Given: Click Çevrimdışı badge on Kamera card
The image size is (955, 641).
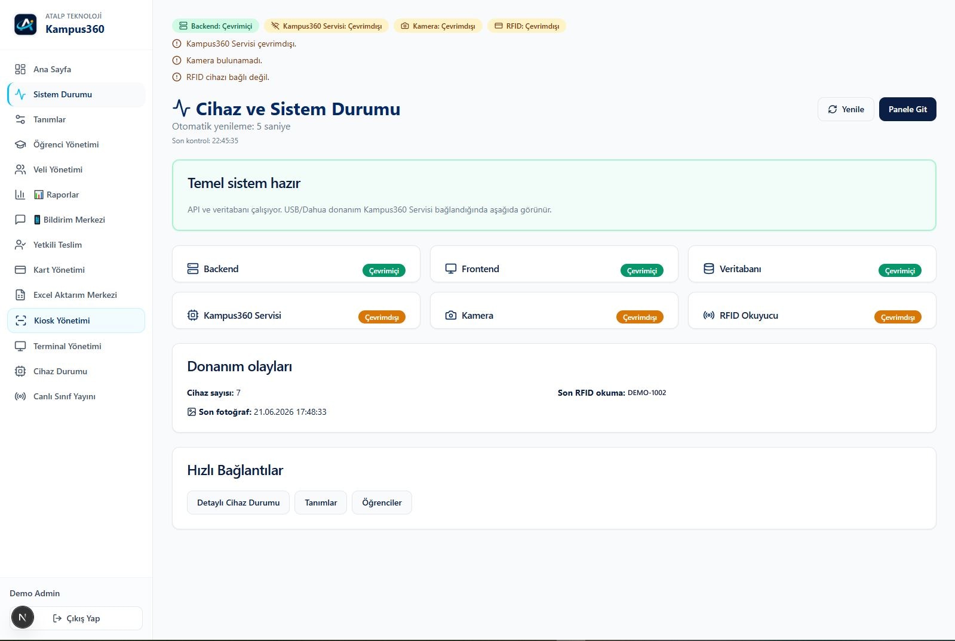Looking at the screenshot, I should pyautogui.click(x=640, y=317).
